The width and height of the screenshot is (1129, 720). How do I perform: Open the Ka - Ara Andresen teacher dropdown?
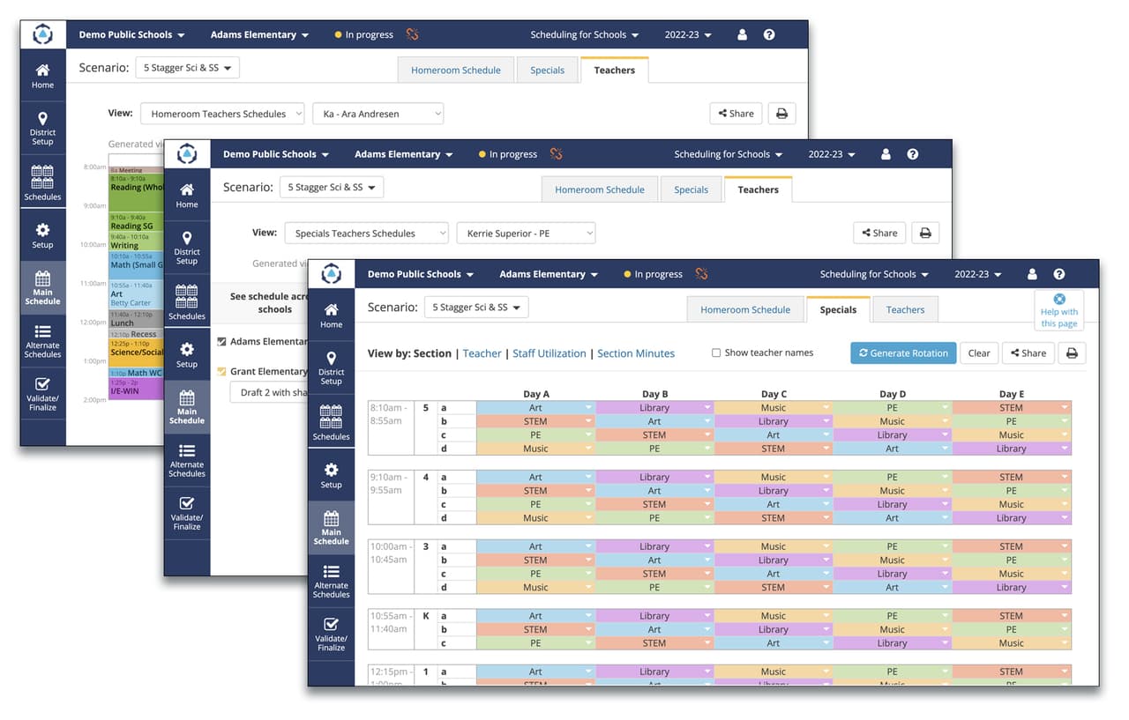[378, 114]
